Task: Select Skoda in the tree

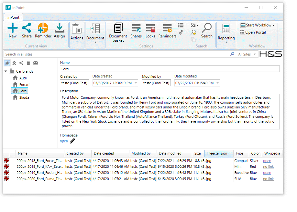Action: pos(24,97)
